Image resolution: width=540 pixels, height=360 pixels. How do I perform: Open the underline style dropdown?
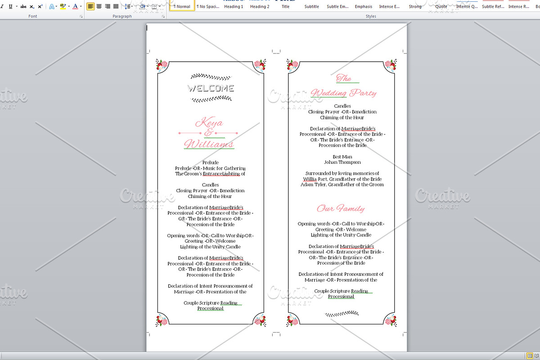(17, 6)
